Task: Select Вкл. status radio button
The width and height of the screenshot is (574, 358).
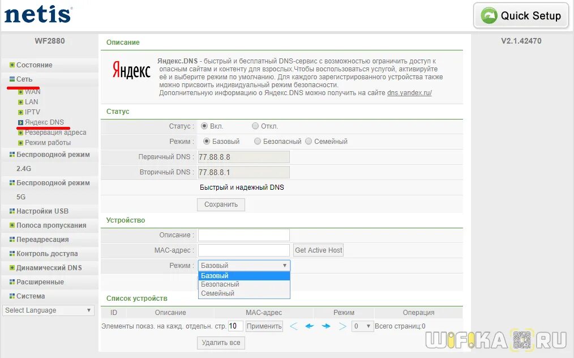Action: 204,126
